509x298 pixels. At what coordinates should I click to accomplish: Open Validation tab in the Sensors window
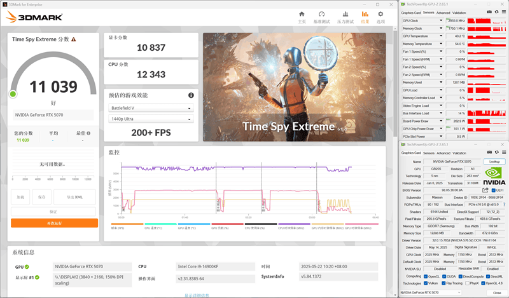(x=459, y=13)
